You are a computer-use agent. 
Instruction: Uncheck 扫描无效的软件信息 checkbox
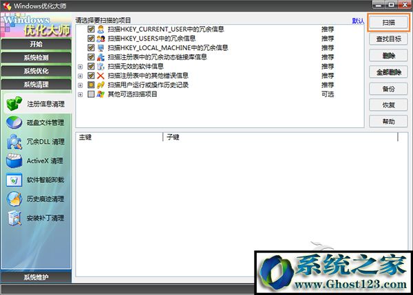coord(91,66)
